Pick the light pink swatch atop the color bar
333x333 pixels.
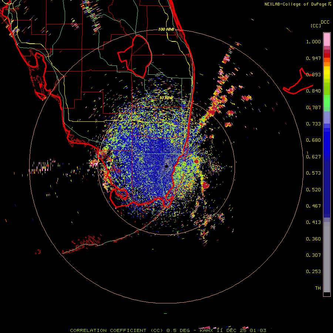click(327, 39)
